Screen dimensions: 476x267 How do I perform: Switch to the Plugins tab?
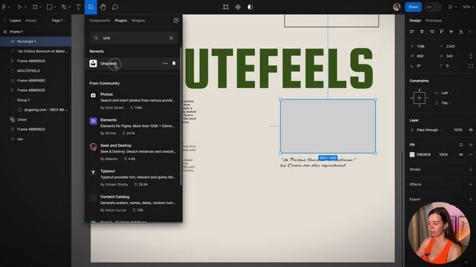pyautogui.click(x=120, y=21)
